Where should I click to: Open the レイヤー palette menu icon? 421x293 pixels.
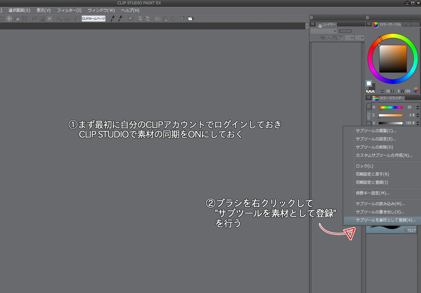click(x=313, y=24)
